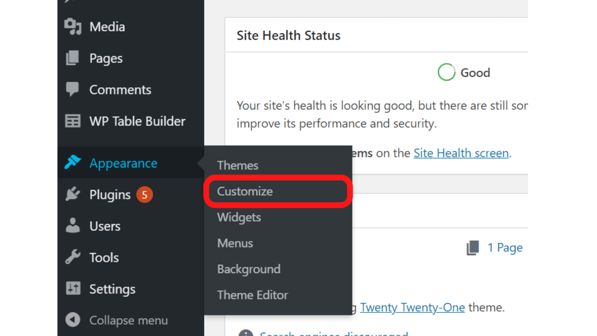Select the Users person icon
597x336 pixels.
(72, 226)
